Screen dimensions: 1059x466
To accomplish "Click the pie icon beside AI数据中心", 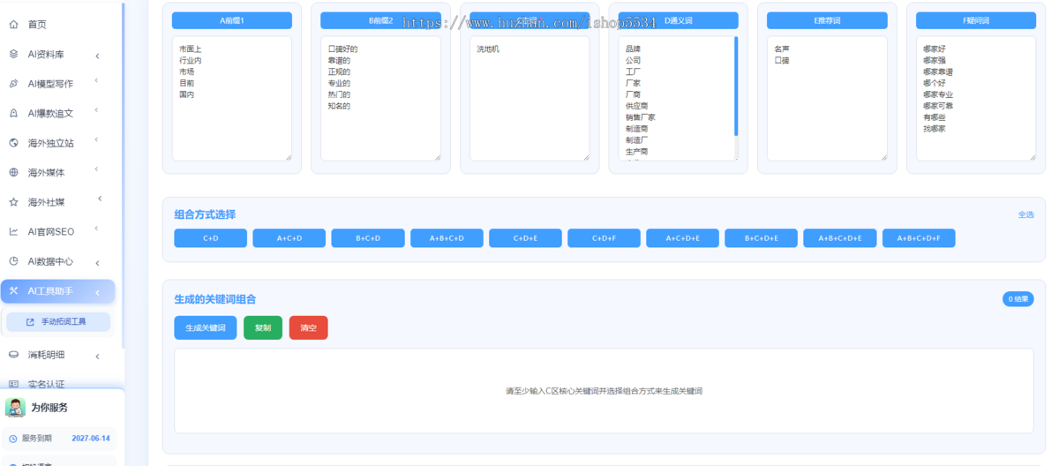I will tap(13, 261).
